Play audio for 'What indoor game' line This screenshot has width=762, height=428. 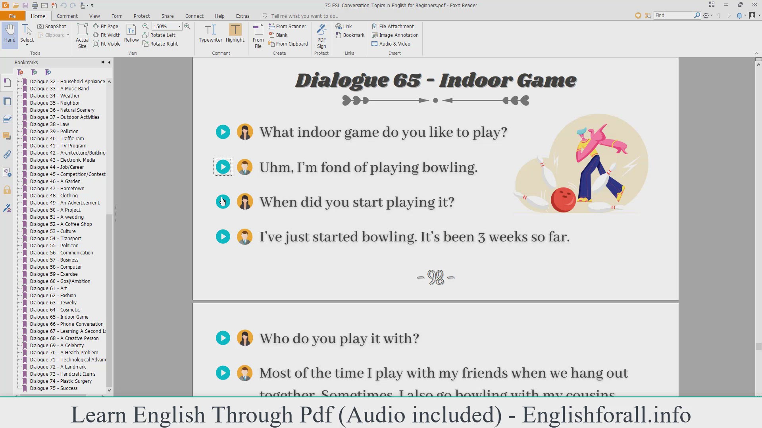click(x=223, y=132)
